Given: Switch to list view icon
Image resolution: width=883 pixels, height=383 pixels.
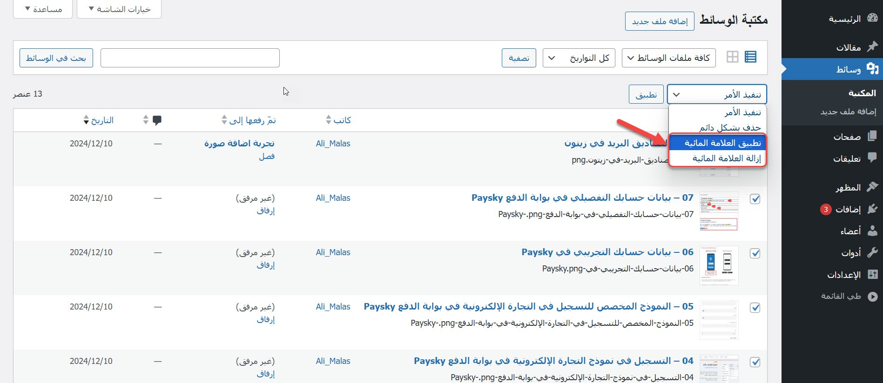Looking at the screenshot, I should point(750,57).
